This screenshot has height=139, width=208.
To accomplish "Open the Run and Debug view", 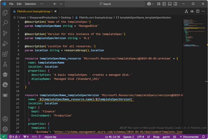I will [5, 44].
